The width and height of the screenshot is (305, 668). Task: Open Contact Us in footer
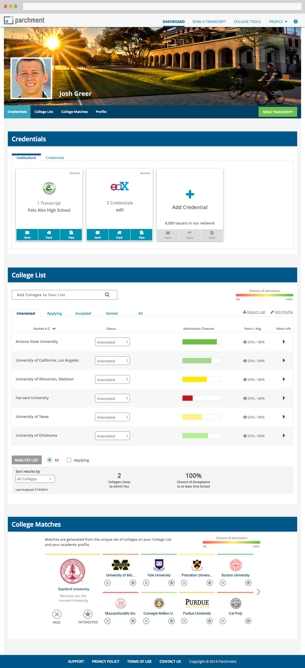click(170, 661)
